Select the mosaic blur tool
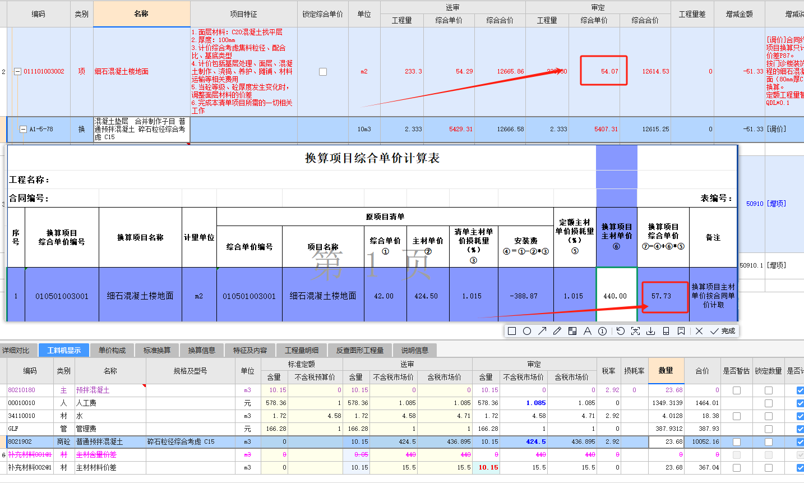The image size is (804, 483). 572,331
